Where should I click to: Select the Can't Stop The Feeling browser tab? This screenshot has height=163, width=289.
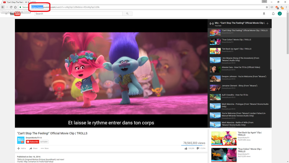click(15, 2)
